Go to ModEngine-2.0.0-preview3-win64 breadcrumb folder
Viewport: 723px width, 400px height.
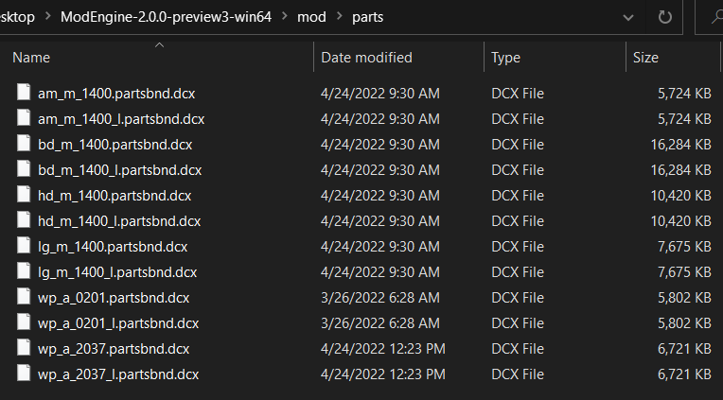(163, 17)
